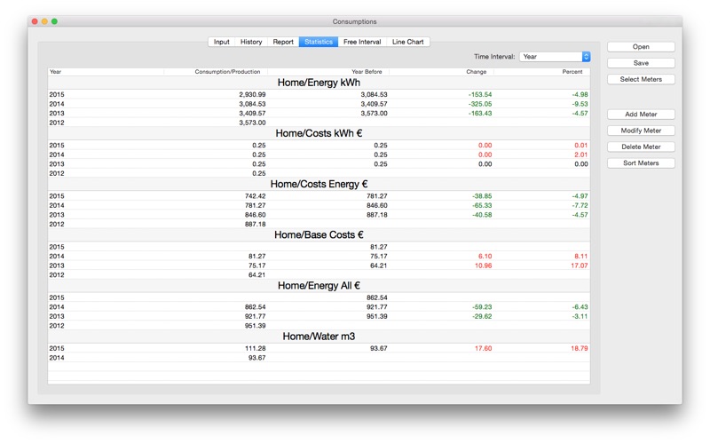The image size is (710, 444).
Task: Click the Save button
Action: click(641, 63)
